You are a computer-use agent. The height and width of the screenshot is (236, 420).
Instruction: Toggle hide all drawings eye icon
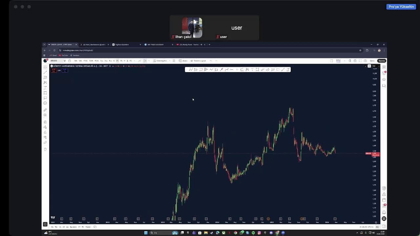pyautogui.click(x=45, y=137)
